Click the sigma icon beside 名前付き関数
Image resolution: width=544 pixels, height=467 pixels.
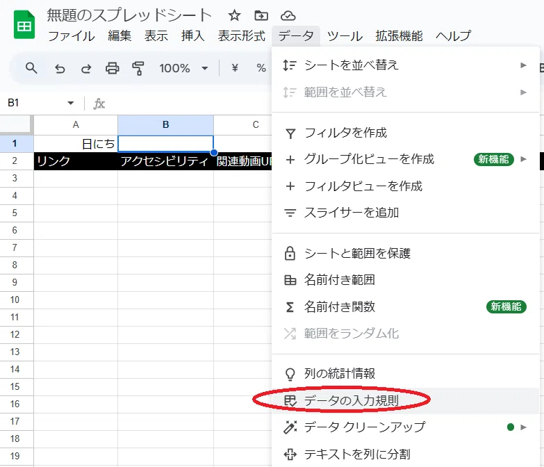click(x=290, y=307)
